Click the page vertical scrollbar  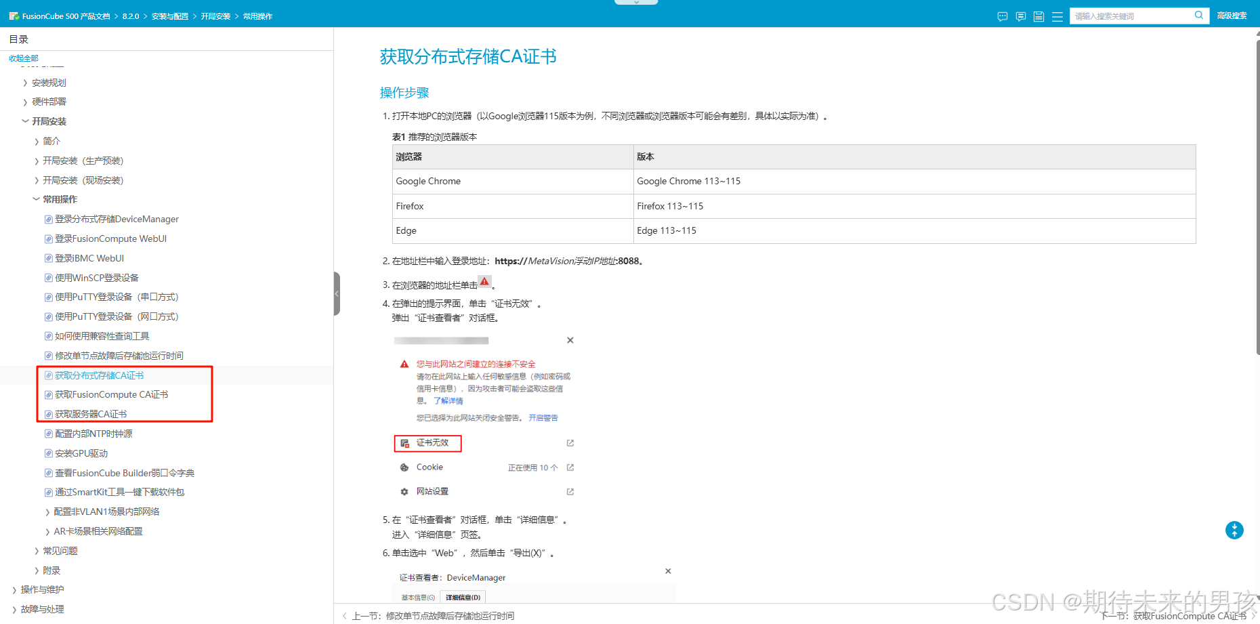tap(1257, 196)
